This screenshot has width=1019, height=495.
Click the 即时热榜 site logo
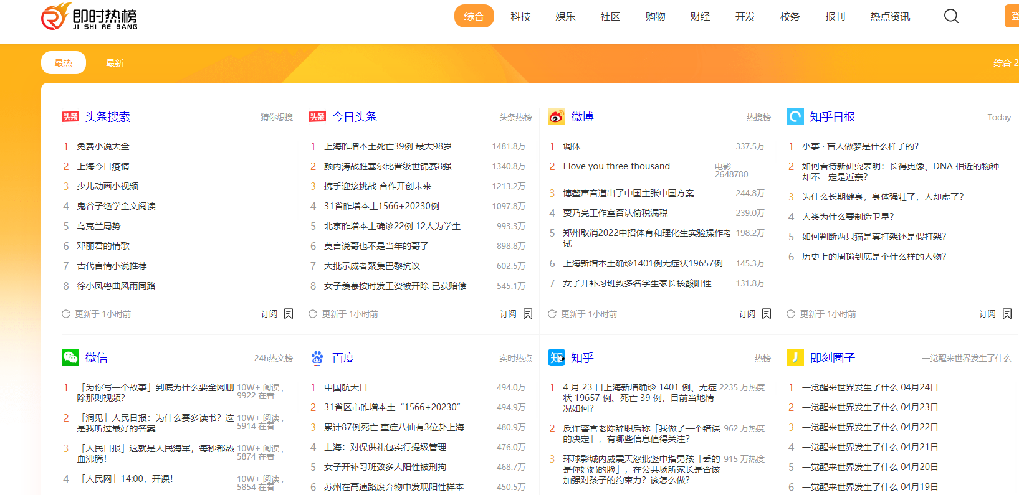89,17
